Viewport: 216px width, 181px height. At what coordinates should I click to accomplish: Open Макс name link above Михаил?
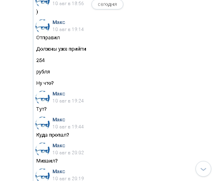[59, 146]
